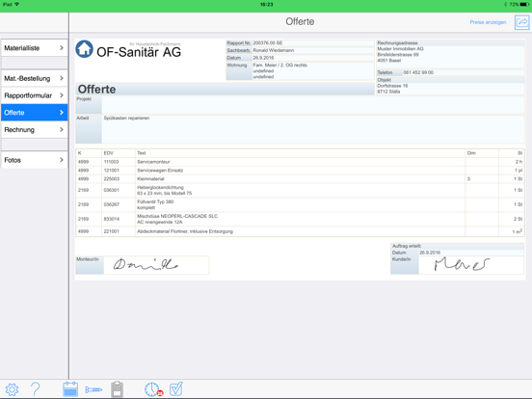The height and width of the screenshot is (399, 532).
Task: Click the Projekt input field
Action: [313, 105]
